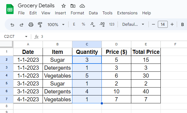The height and width of the screenshot is (113, 187).
Task: Open the Format menu
Action: (77, 13)
